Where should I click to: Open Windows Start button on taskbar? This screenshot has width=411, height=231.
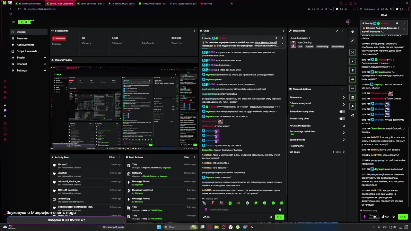(159, 227)
